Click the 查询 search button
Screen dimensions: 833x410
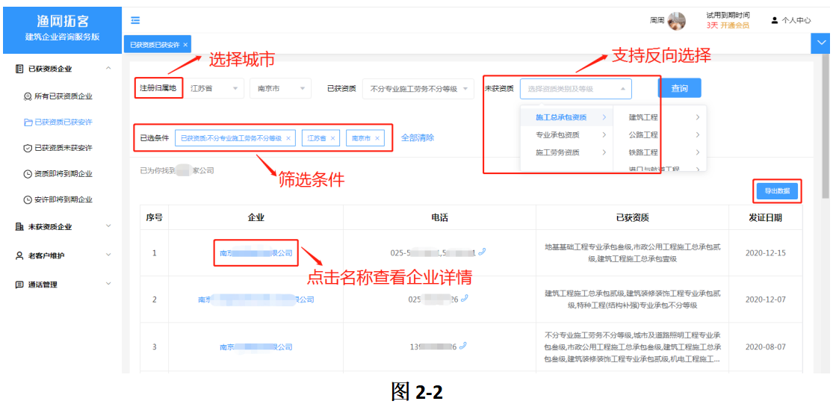coord(679,88)
